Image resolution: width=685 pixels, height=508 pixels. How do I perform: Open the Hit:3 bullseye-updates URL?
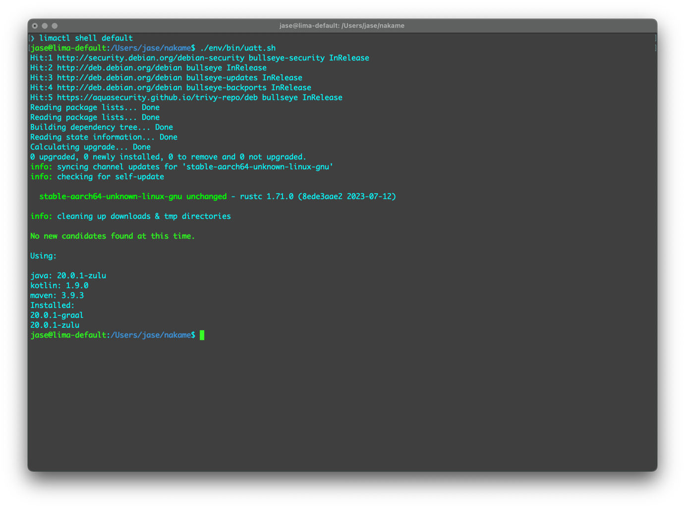point(119,78)
